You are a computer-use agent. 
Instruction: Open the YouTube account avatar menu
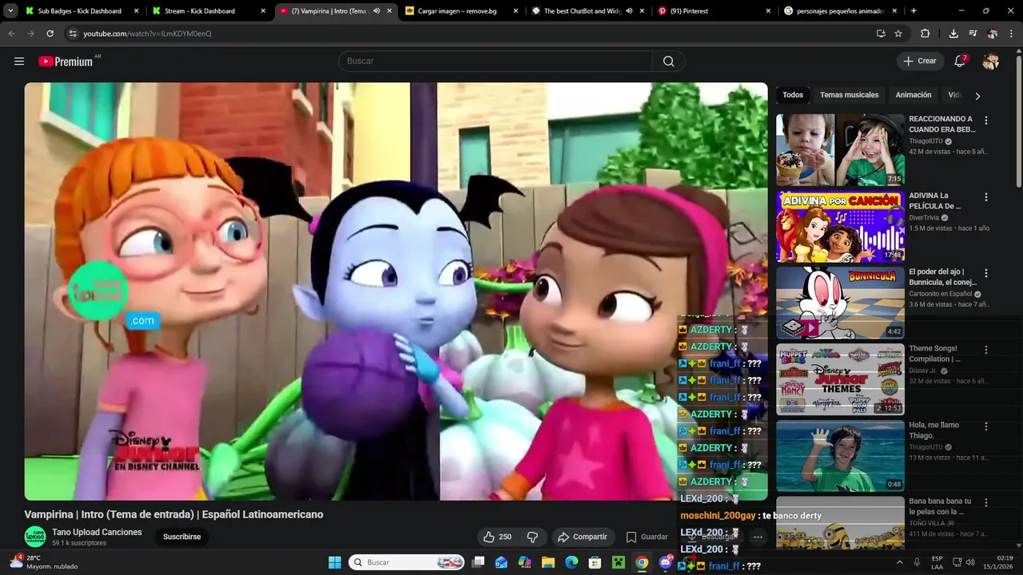click(991, 61)
